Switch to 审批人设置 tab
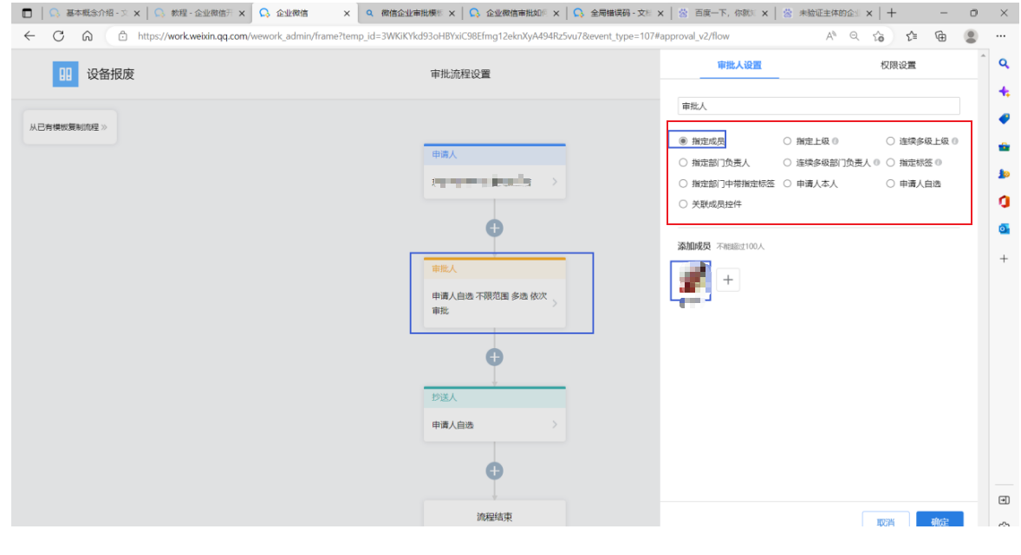The width and height of the screenshot is (1021, 555). [739, 65]
